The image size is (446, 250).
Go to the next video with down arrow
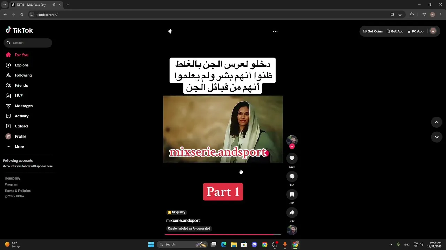tap(437, 137)
